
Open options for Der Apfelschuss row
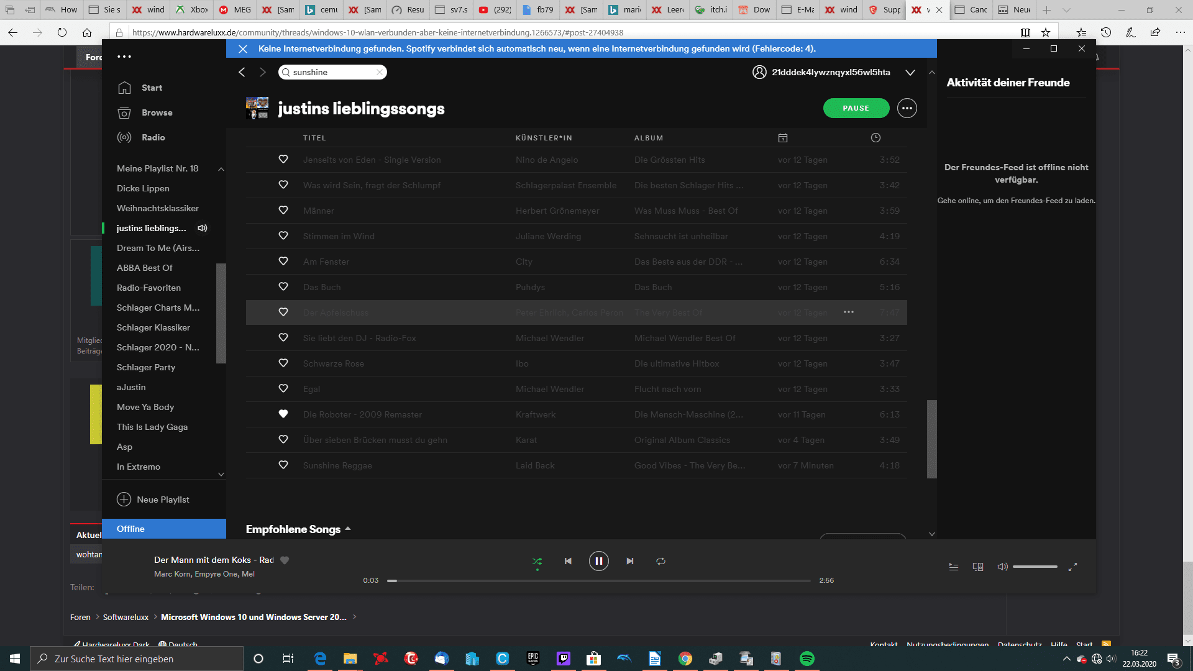click(x=848, y=312)
